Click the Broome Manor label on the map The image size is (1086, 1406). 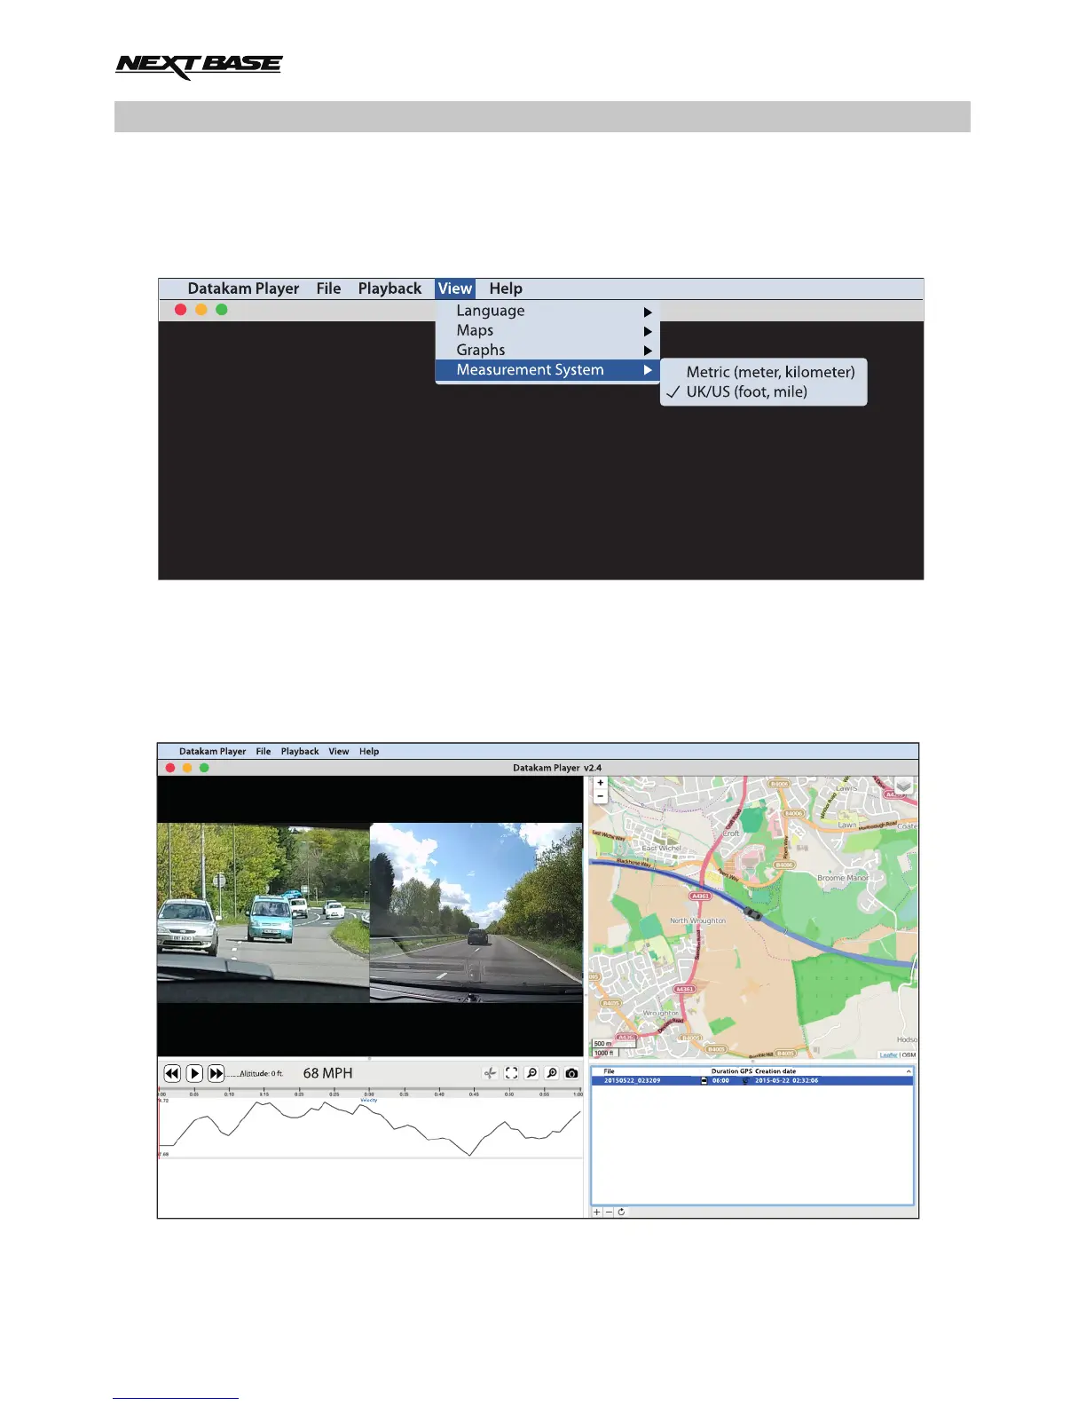coord(843,878)
